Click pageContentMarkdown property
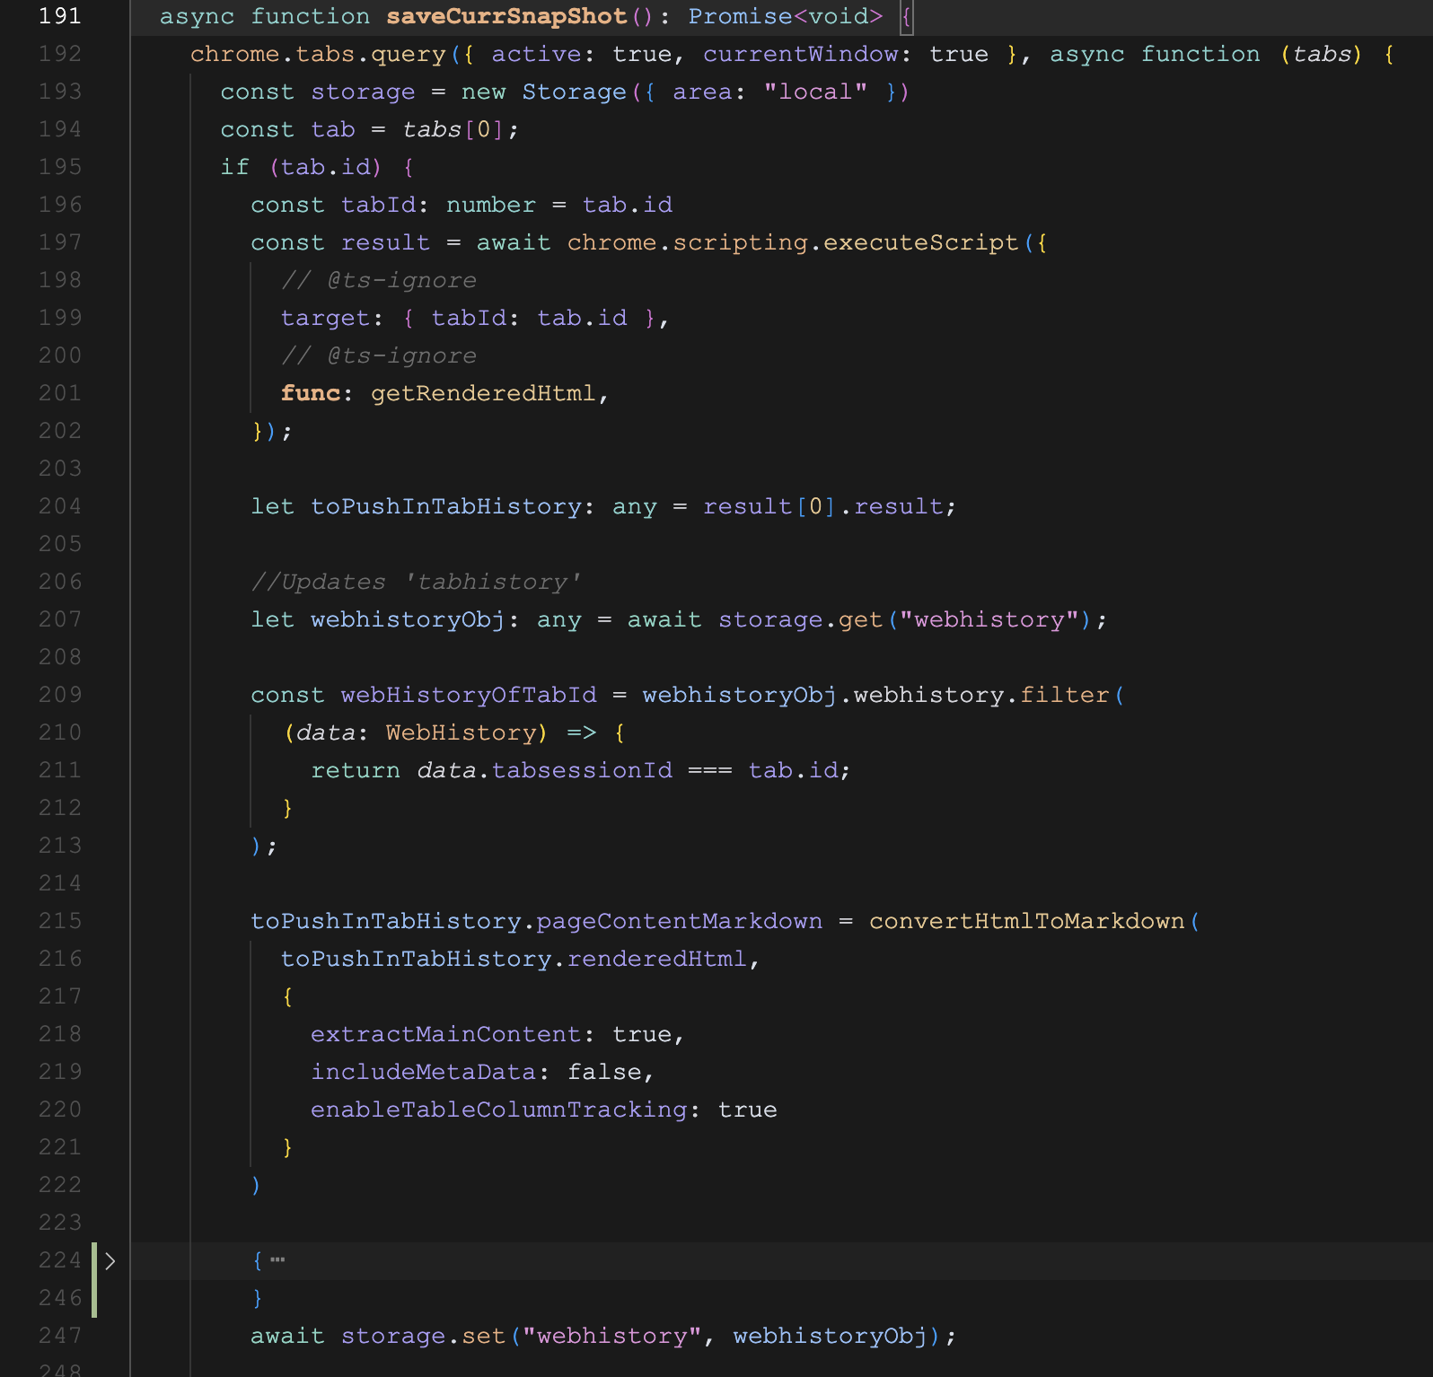 coord(680,921)
